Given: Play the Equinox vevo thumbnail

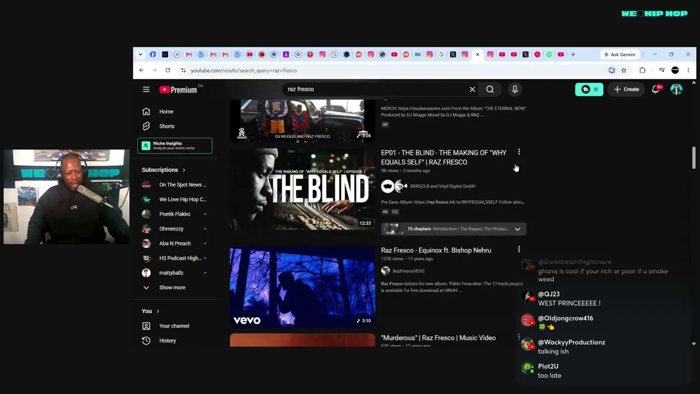Looking at the screenshot, I should click(x=302, y=287).
